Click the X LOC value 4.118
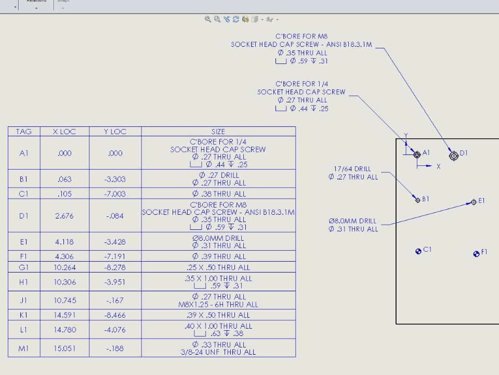 point(64,242)
